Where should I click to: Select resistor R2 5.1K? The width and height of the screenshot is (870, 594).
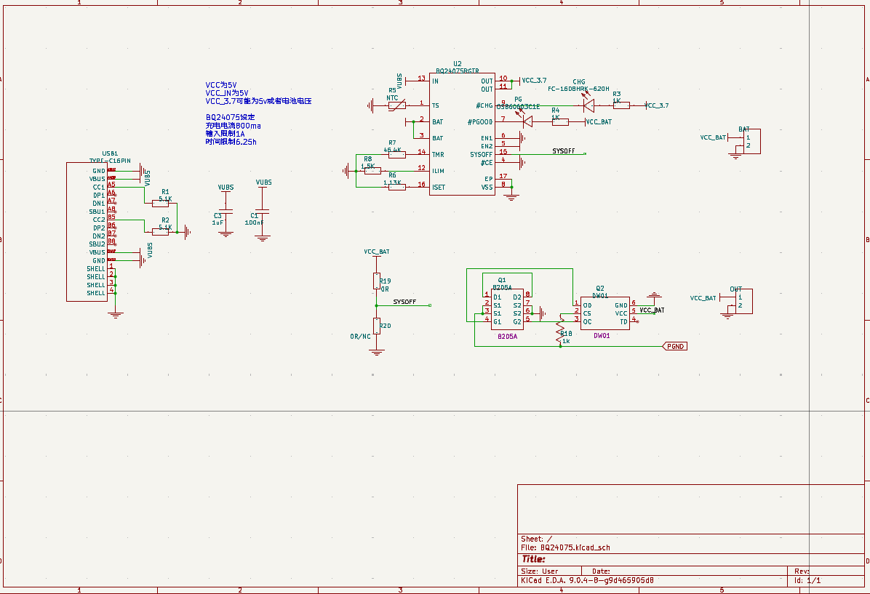click(161, 232)
